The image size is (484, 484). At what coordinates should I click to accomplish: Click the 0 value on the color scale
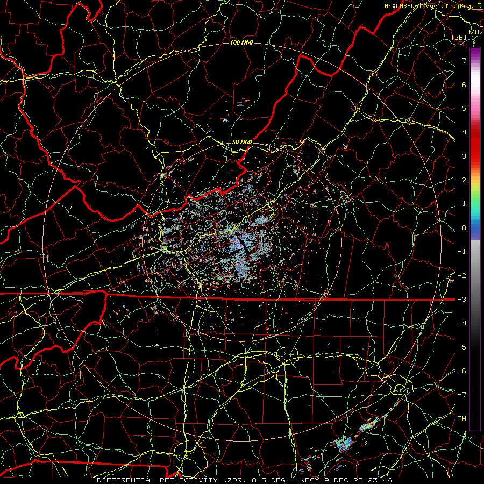464,228
